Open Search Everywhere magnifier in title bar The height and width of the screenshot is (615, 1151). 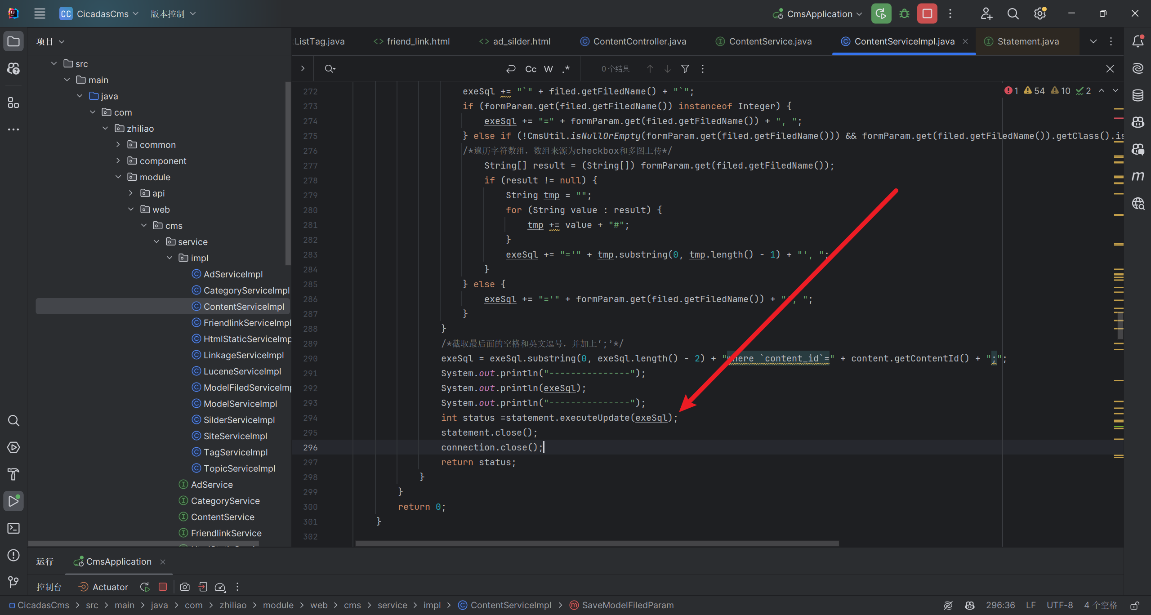(x=1013, y=13)
